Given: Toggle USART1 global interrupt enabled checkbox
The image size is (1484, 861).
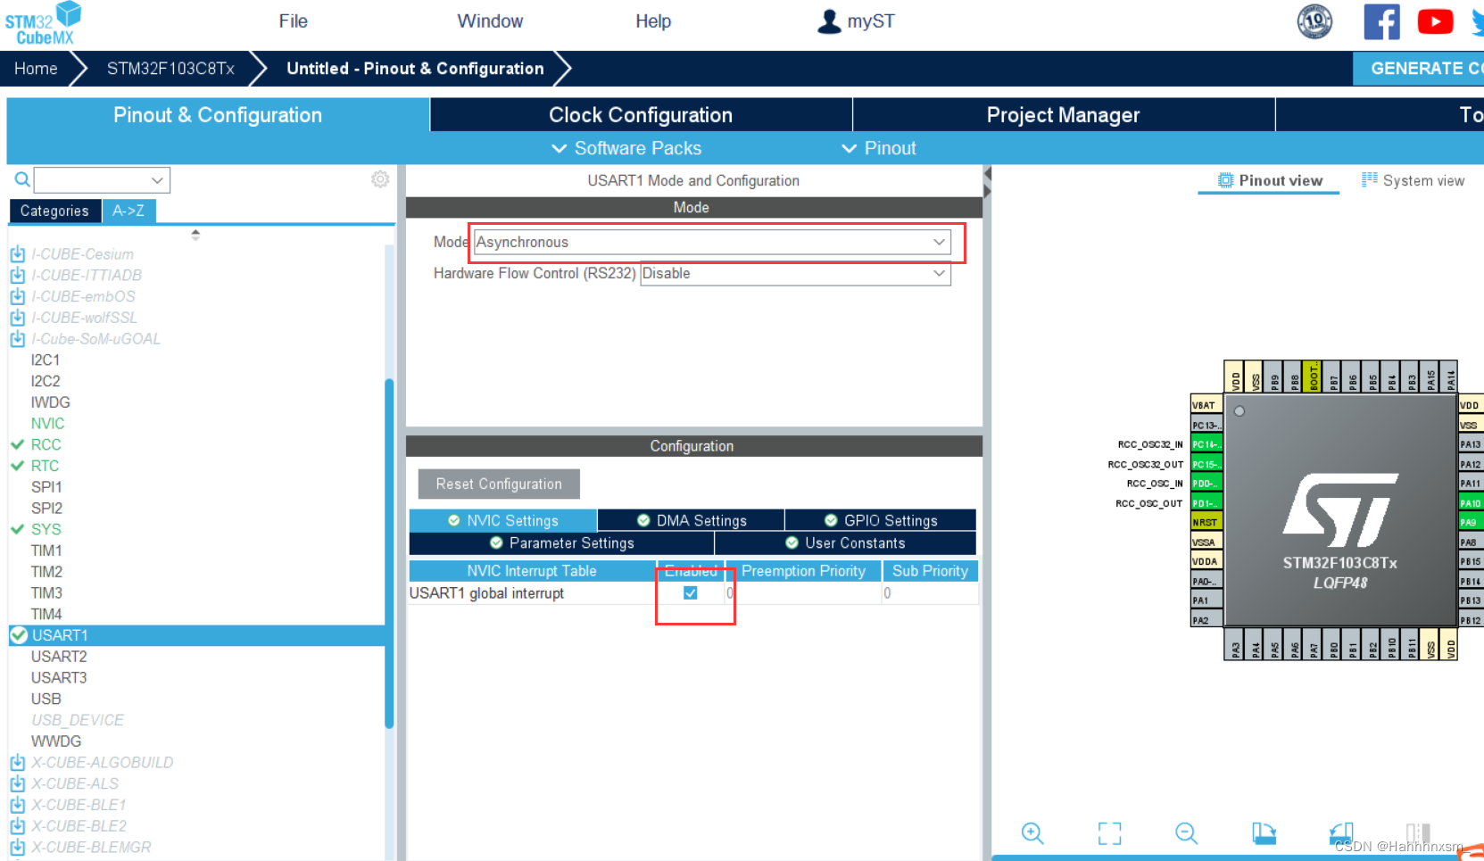Looking at the screenshot, I should [691, 593].
